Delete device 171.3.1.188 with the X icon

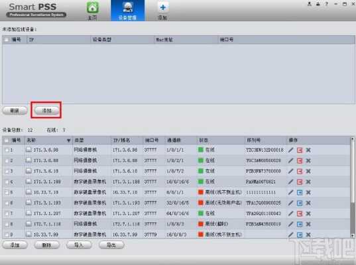[x=308, y=182]
